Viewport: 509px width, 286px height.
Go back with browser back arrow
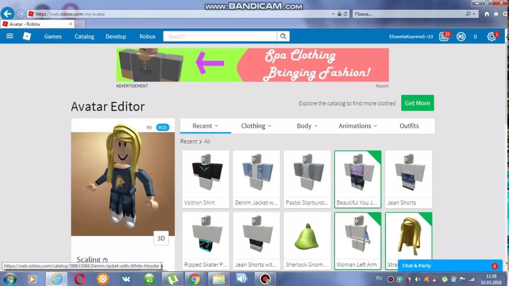tap(7, 14)
